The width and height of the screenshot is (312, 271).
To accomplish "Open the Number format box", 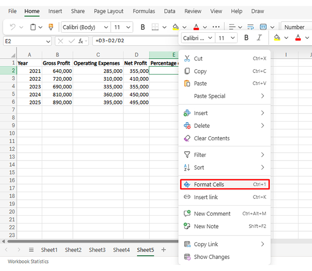I will click(296, 27).
